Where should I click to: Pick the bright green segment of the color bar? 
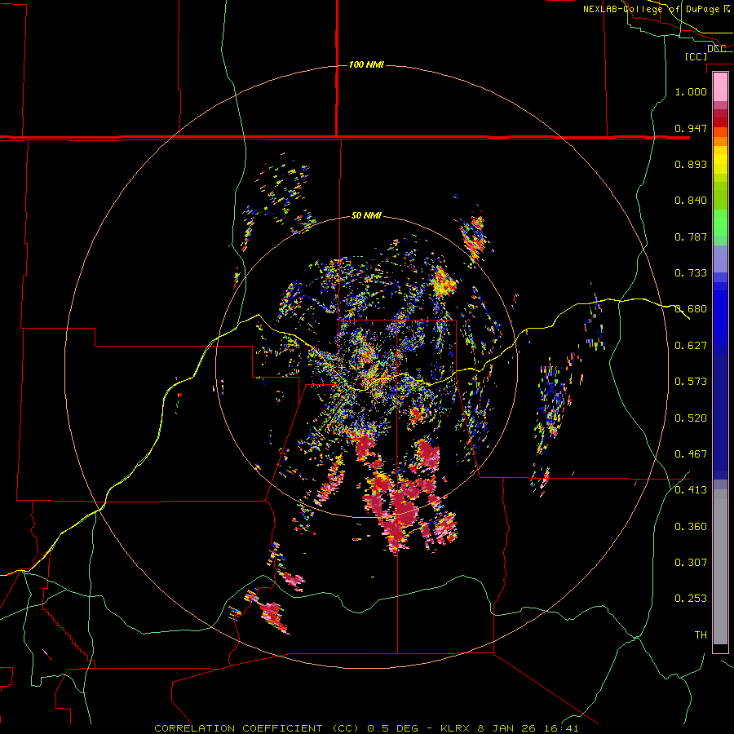pos(720,223)
